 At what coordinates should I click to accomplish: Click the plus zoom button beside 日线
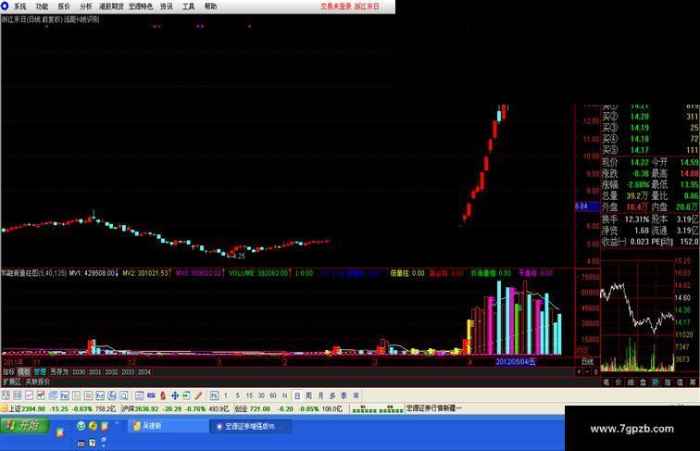tap(580, 371)
